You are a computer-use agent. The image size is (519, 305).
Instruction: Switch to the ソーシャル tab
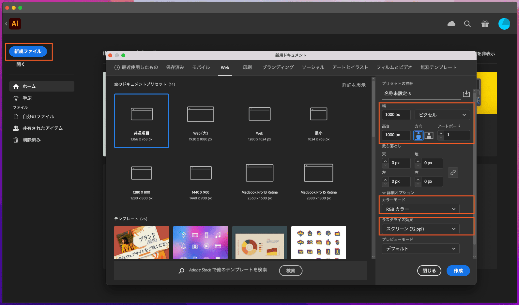pyautogui.click(x=313, y=67)
